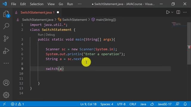191x107 pixels.
Task: Open the Source Control view
Action: pos(6,39)
